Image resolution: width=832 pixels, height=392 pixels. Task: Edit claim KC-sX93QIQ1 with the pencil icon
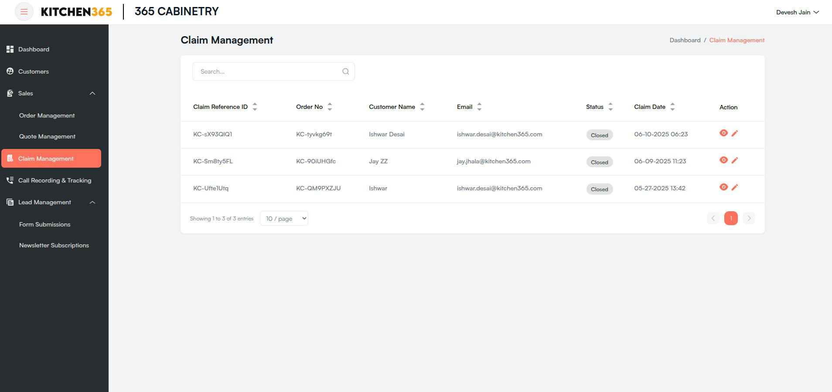click(x=735, y=133)
